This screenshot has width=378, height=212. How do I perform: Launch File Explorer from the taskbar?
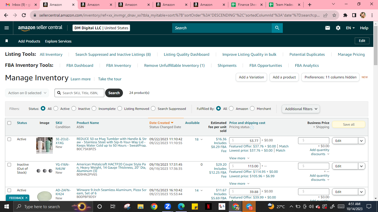(141, 206)
